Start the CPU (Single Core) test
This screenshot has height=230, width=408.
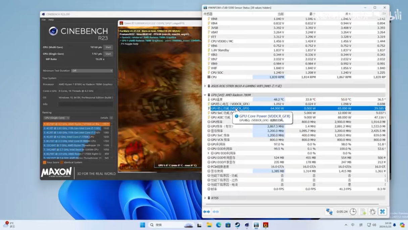tap(108, 54)
